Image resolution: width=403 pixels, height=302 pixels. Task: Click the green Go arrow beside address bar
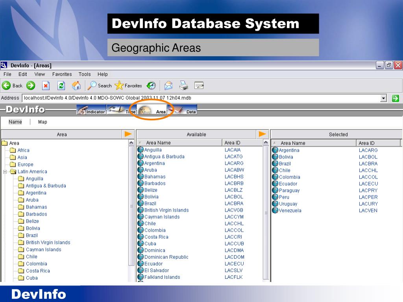pyautogui.click(x=395, y=98)
